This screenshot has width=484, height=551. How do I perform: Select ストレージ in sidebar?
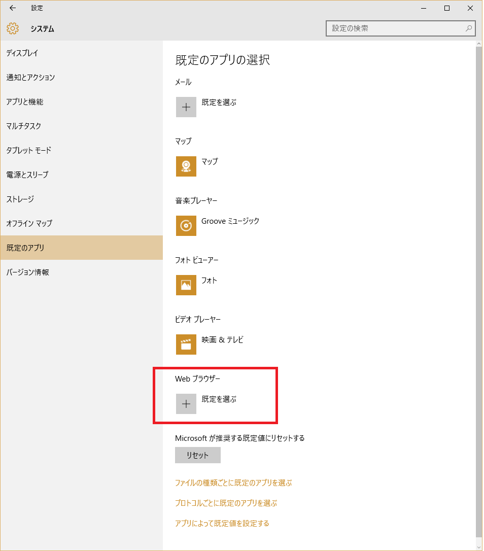coord(82,199)
